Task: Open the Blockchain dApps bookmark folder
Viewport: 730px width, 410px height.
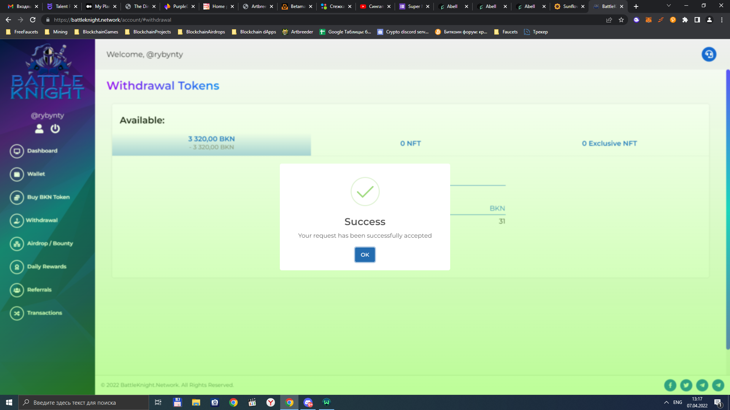Action: click(x=254, y=32)
